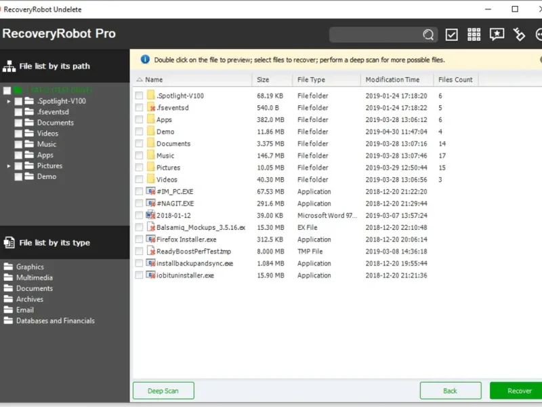Sort by the Name column header

click(192, 79)
